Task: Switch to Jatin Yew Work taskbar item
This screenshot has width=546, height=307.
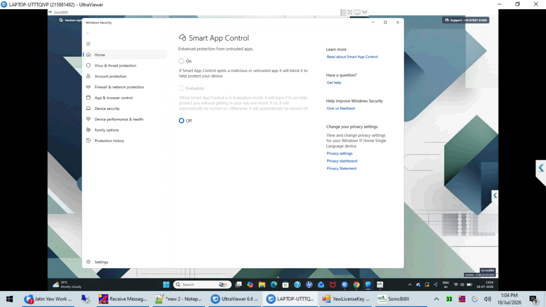Action: coord(48,299)
